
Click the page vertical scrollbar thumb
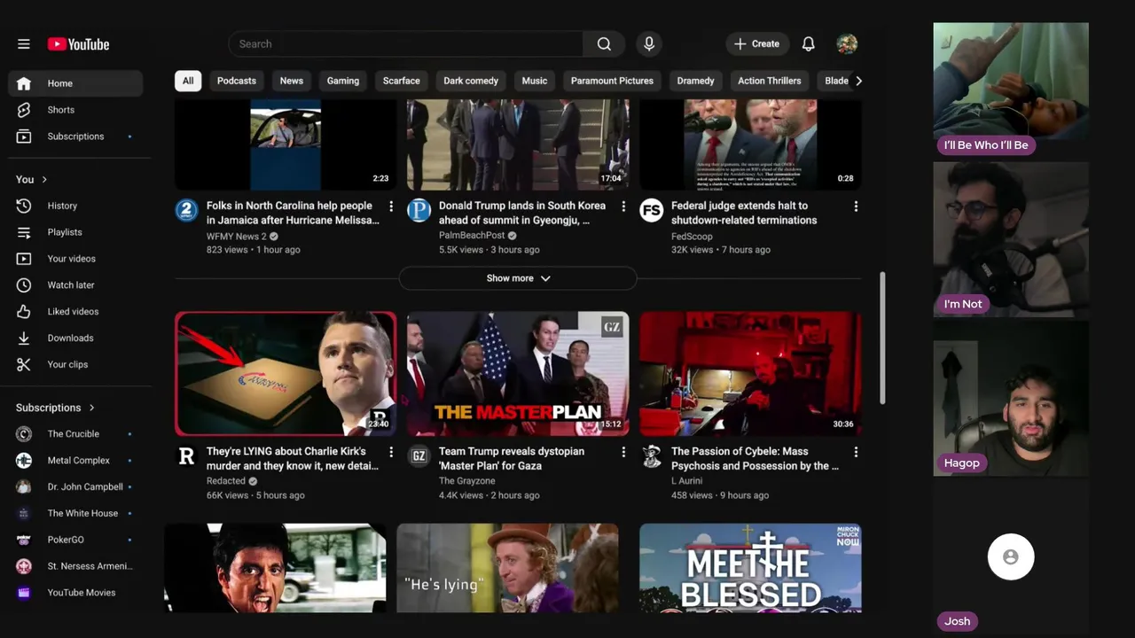[882, 338]
